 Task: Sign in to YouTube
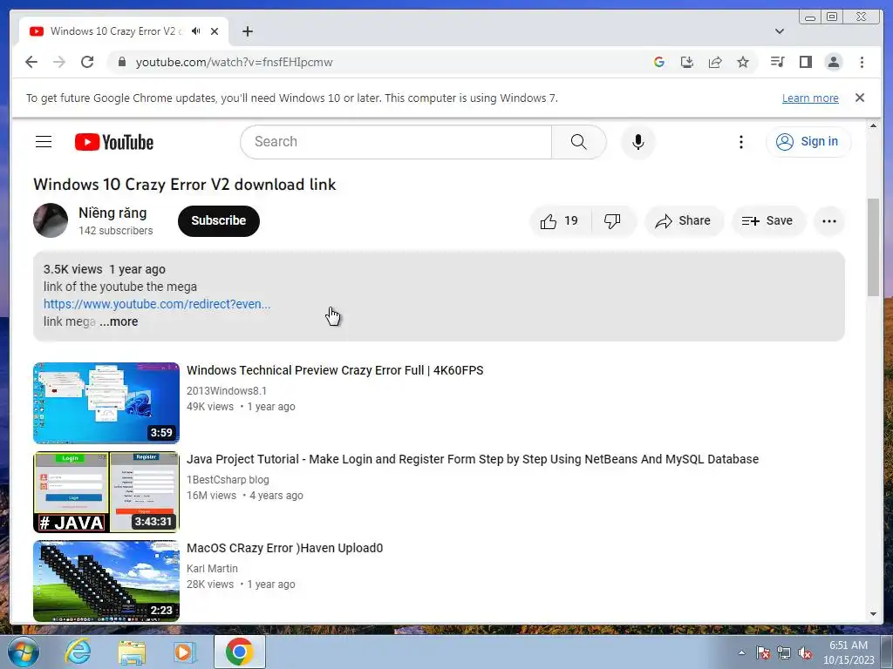(x=808, y=142)
